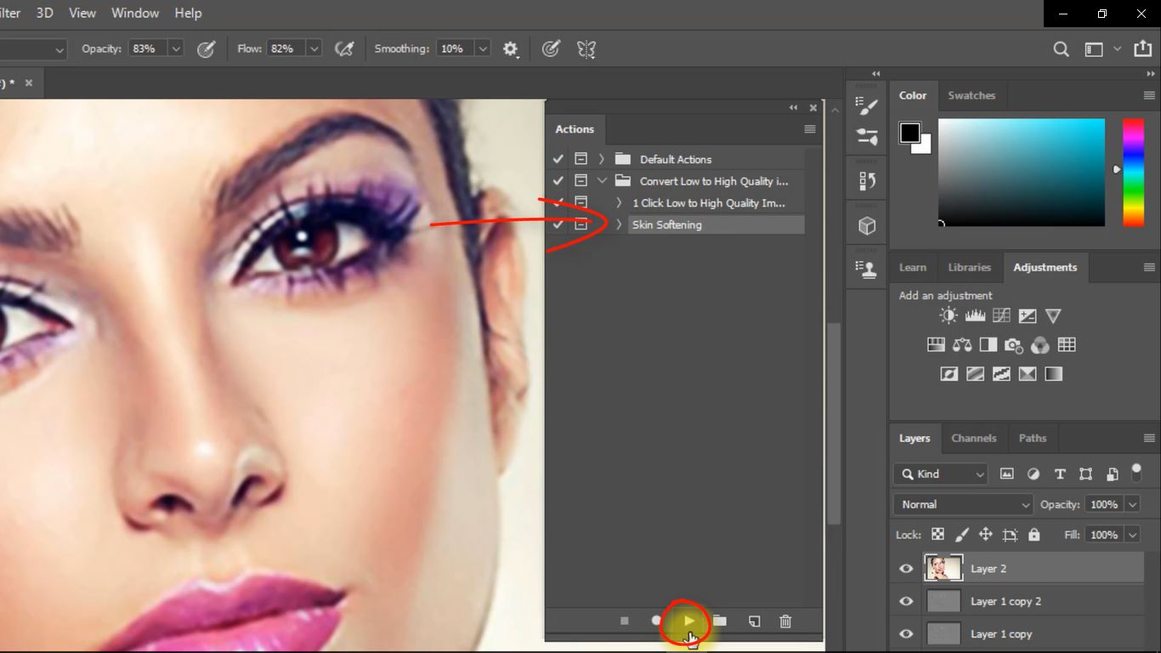Uncheck the Skin Softening action checkmark
This screenshot has height=653, width=1161.
(x=558, y=224)
